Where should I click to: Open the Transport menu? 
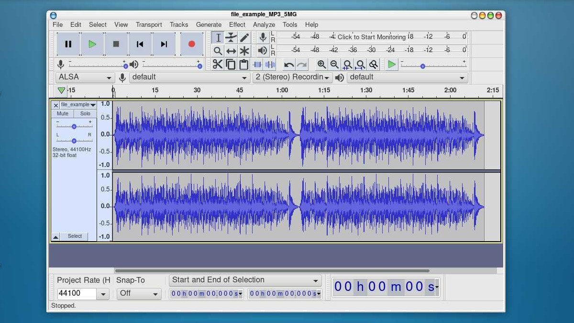click(149, 24)
